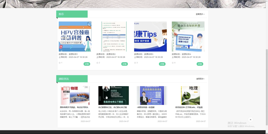The width and height of the screenshot is (268, 134).
Task: Click the 推荐 section header tab
Action: click(x=72, y=14)
